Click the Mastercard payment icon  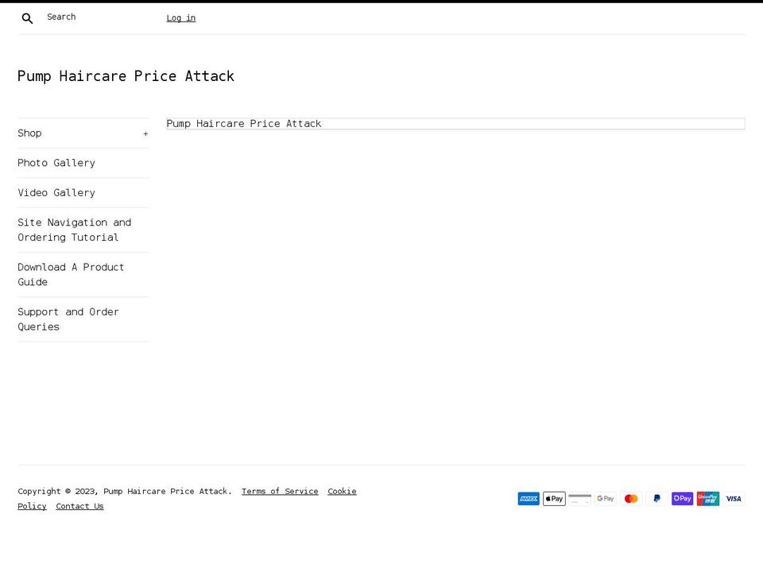[x=631, y=499]
